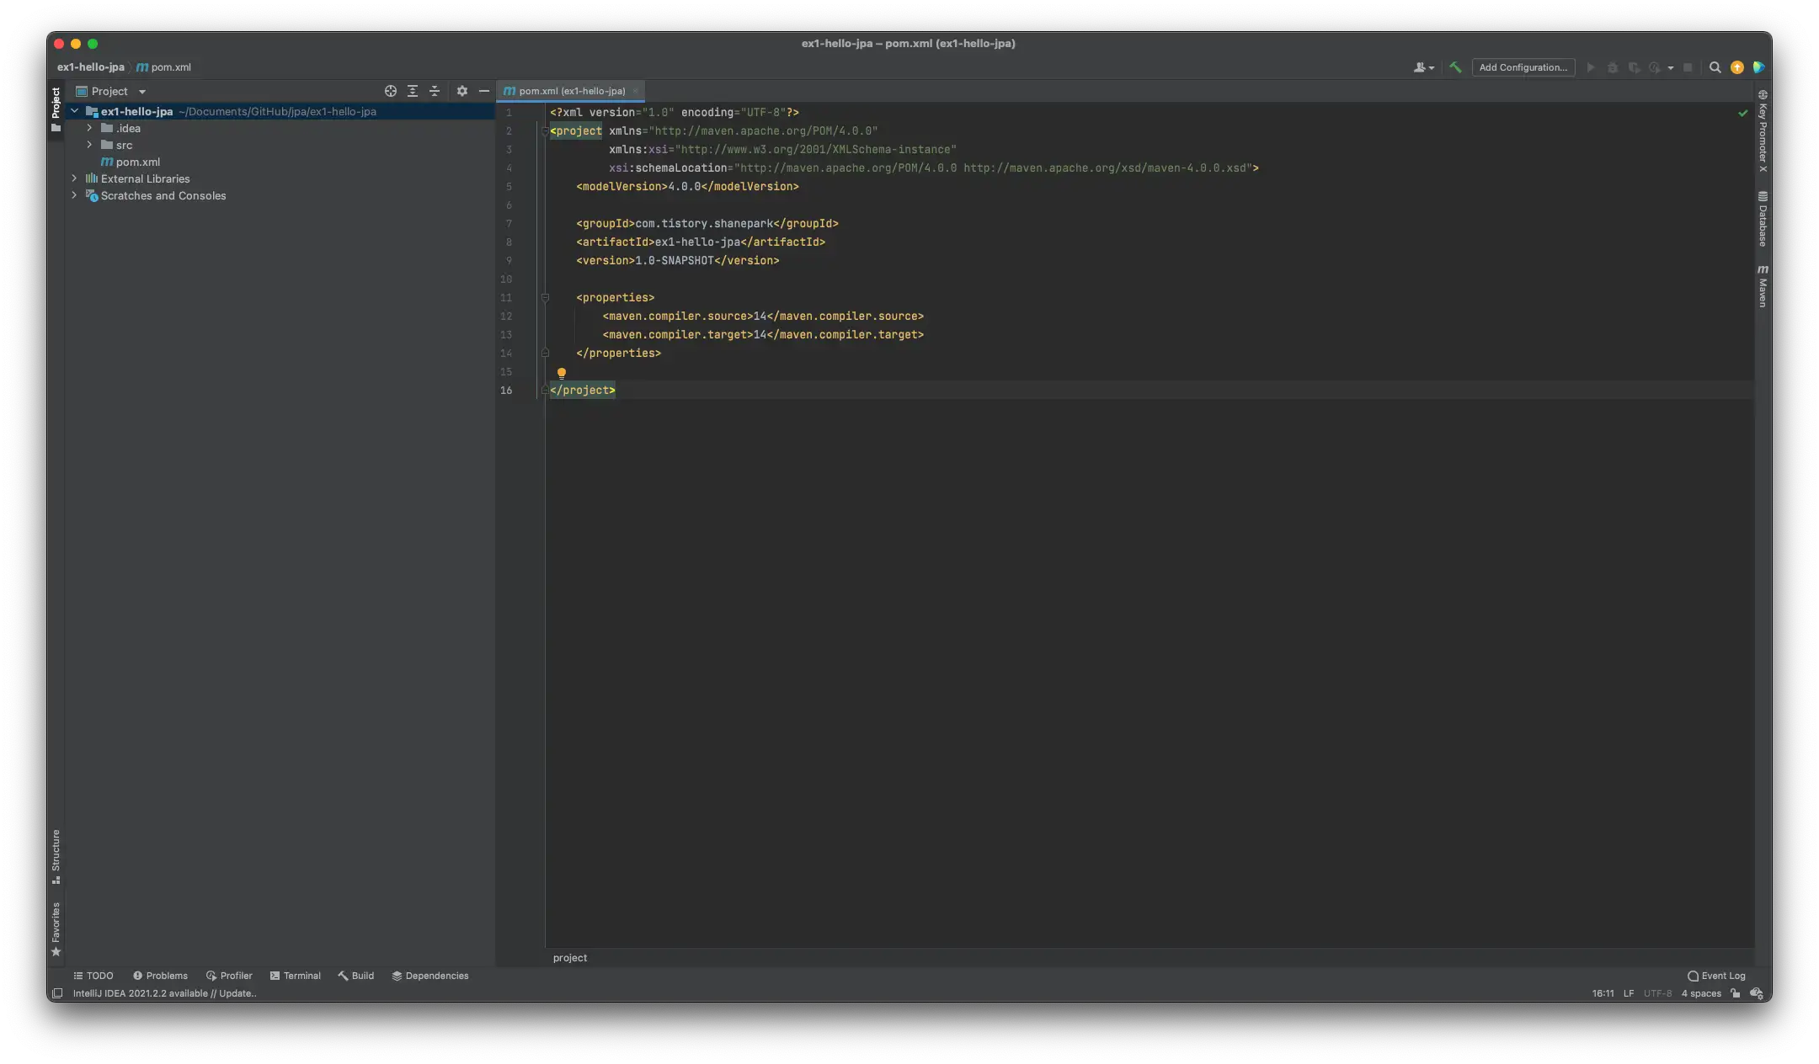This screenshot has height=1064, width=1819.
Task: Open the Maven side panel tab
Action: [1762, 286]
